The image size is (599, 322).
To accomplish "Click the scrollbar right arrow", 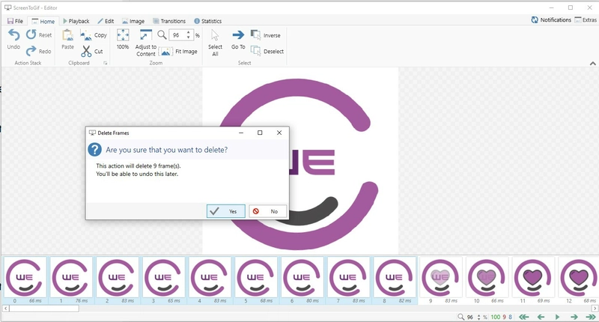I will coord(595,309).
